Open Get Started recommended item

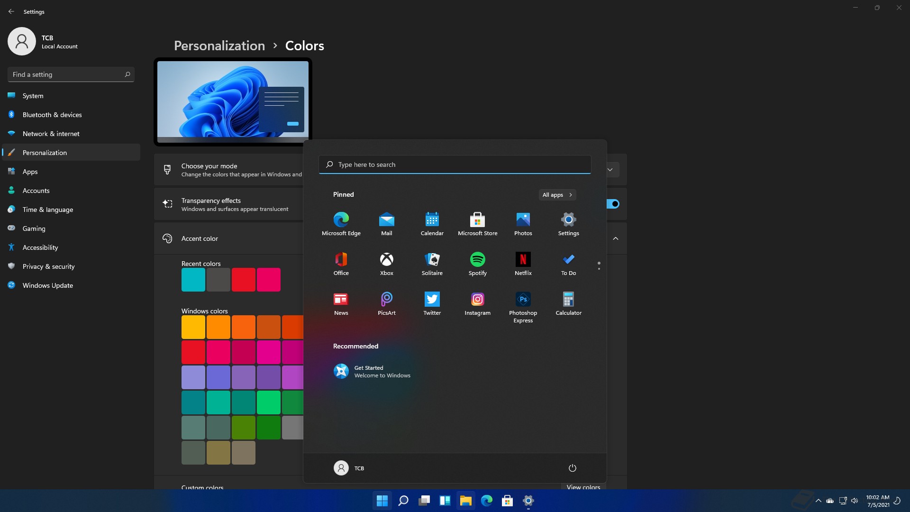point(372,371)
